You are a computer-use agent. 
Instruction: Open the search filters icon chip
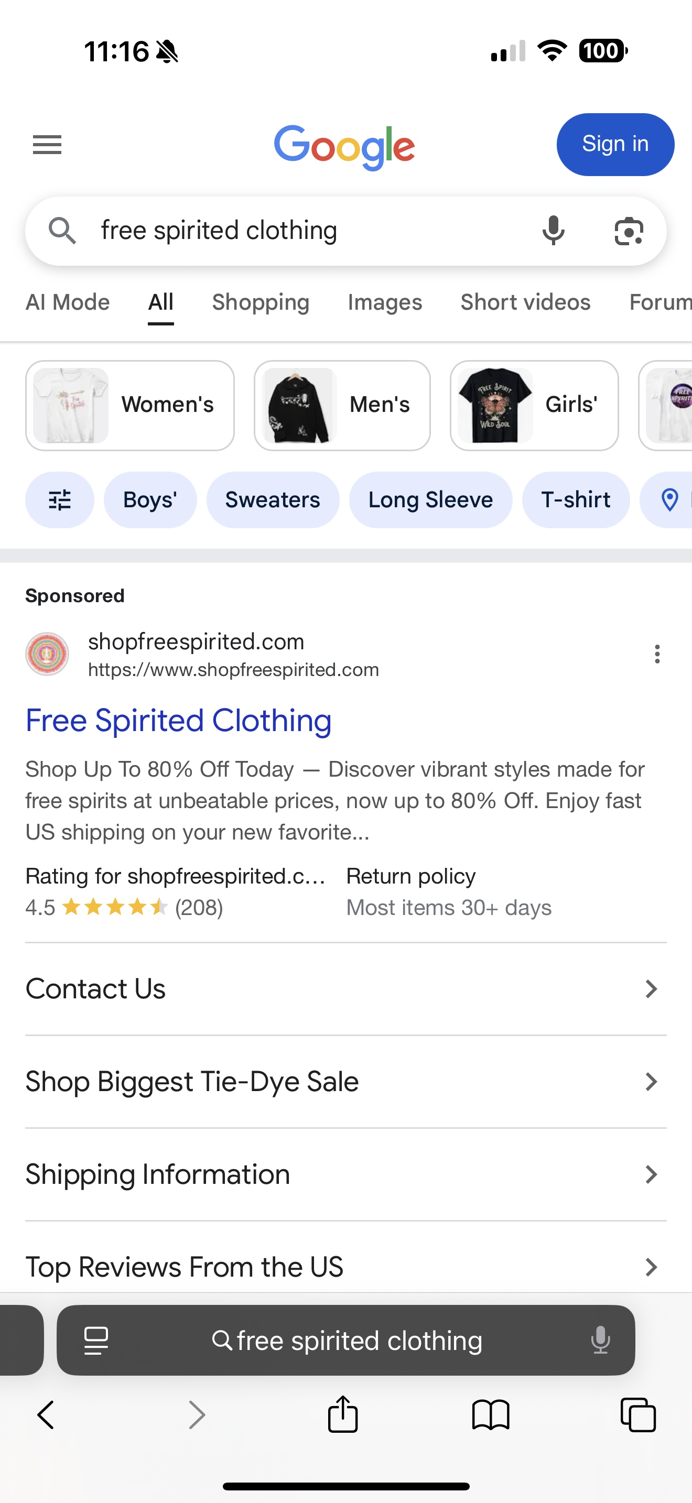[x=60, y=500]
